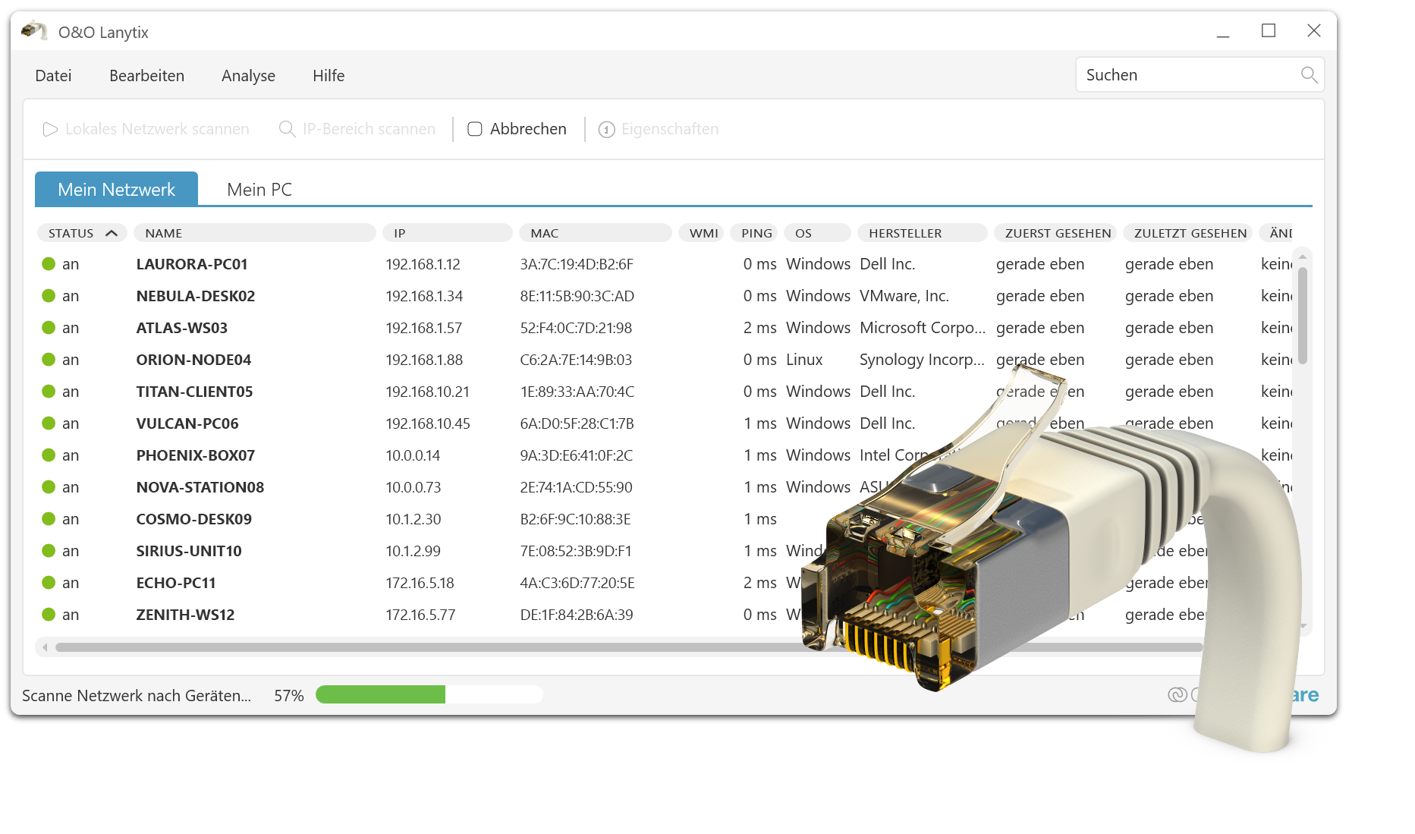Open the Datei menu

point(53,76)
